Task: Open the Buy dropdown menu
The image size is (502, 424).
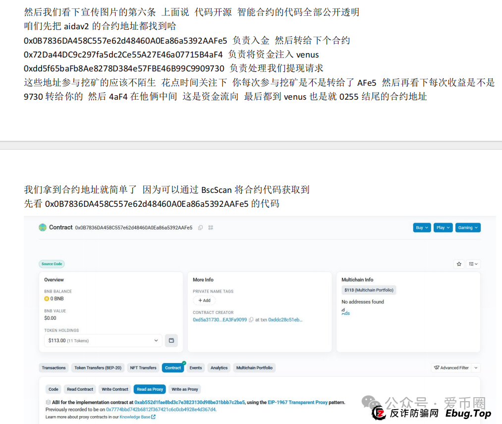Action: [x=421, y=227]
